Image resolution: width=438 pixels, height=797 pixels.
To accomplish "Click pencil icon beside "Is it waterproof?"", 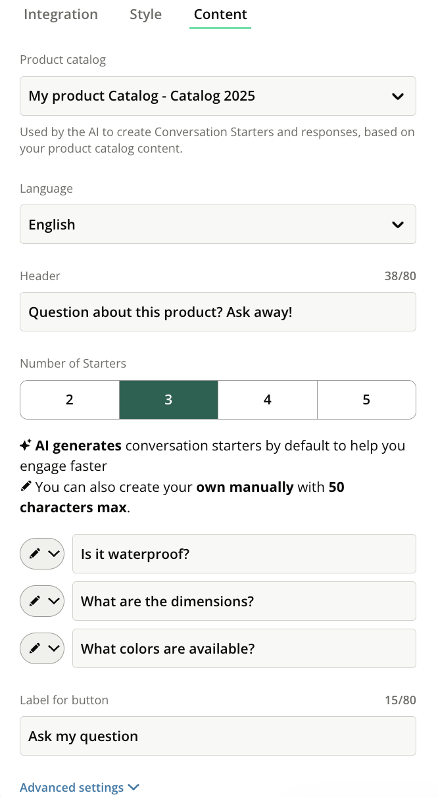I will tap(36, 554).
